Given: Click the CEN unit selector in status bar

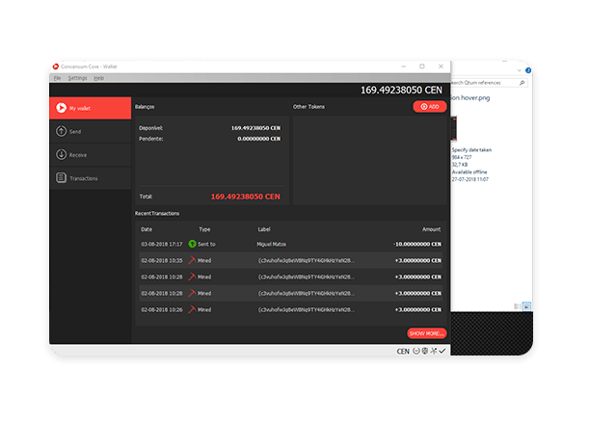Looking at the screenshot, I should pos(403,352).
